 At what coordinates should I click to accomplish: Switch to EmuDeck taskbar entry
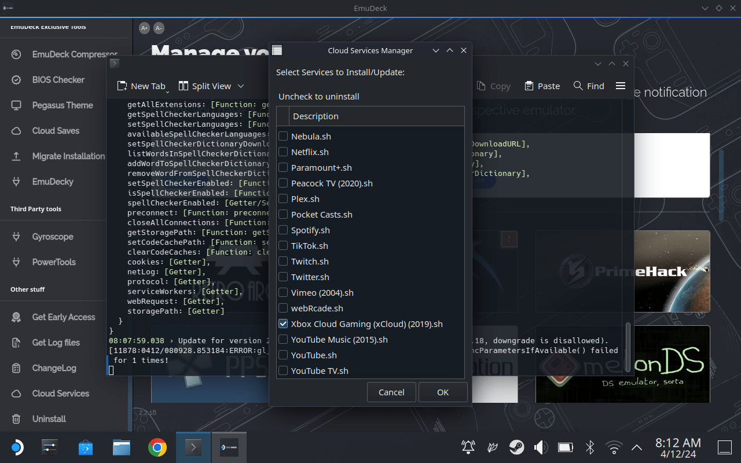229,447
